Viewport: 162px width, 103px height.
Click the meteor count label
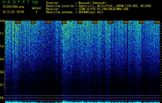[37, 8]
